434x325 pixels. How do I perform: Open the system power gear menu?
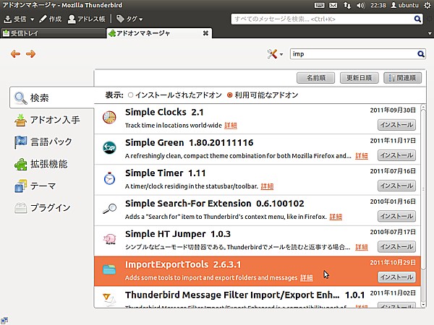(x=427, y=5)
